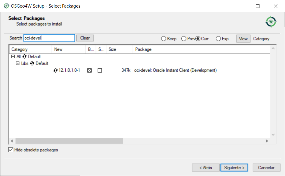Image resolution: width=285 pixels, height=176 pixels.
Task: Click the Package column header
Action: pos(143,49)
